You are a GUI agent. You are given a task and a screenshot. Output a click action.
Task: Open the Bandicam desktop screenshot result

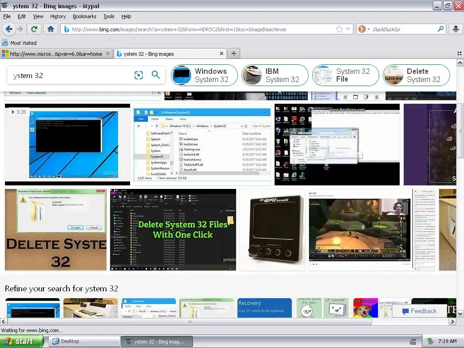(337, 145)
